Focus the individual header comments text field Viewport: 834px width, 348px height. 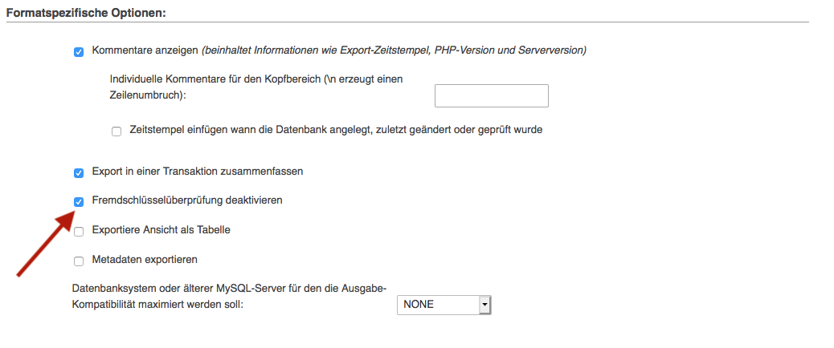point(491,95)
